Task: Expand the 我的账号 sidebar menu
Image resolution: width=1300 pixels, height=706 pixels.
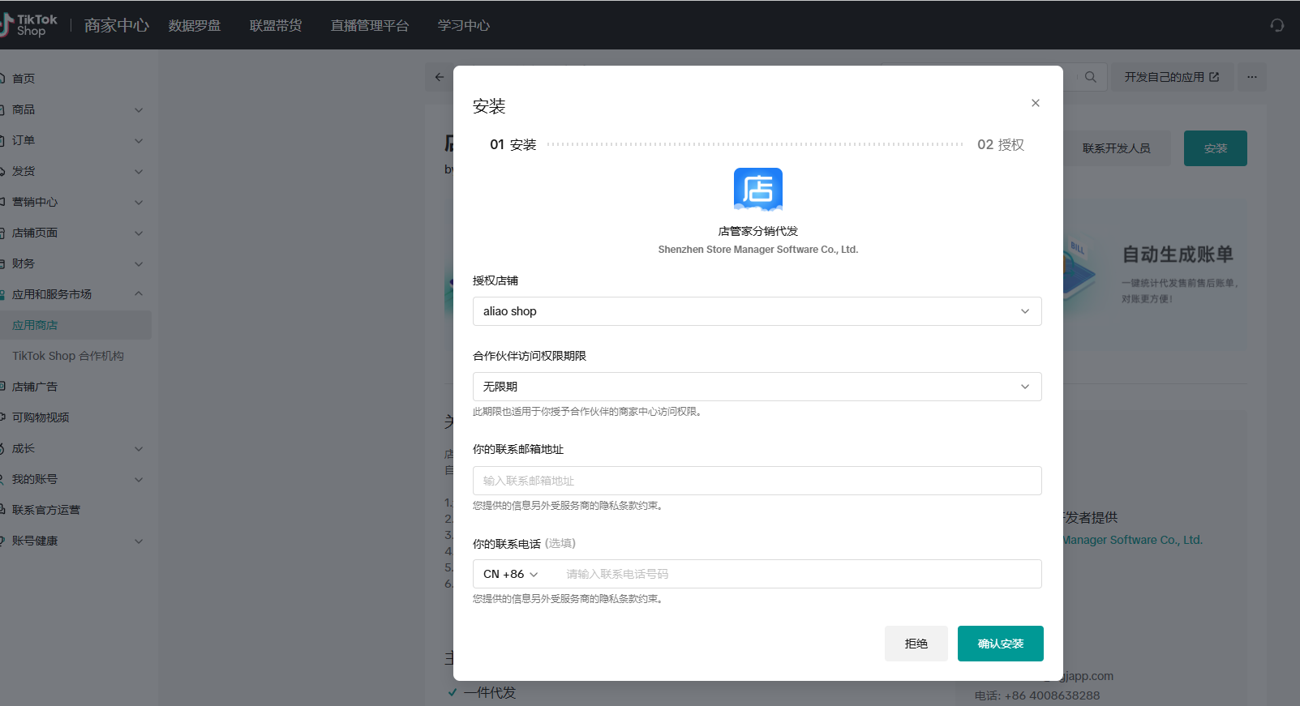Action: pyautogui.click(x=75, y=479)
